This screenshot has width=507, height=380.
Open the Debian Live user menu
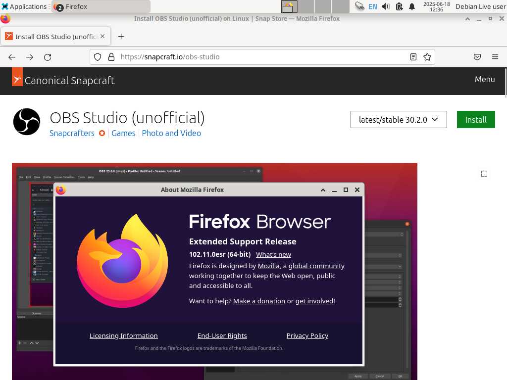tap(480, 6)
